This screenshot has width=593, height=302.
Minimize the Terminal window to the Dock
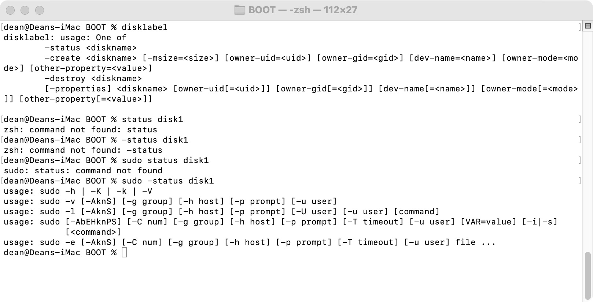pyautogui.click(x=25, y=10)
